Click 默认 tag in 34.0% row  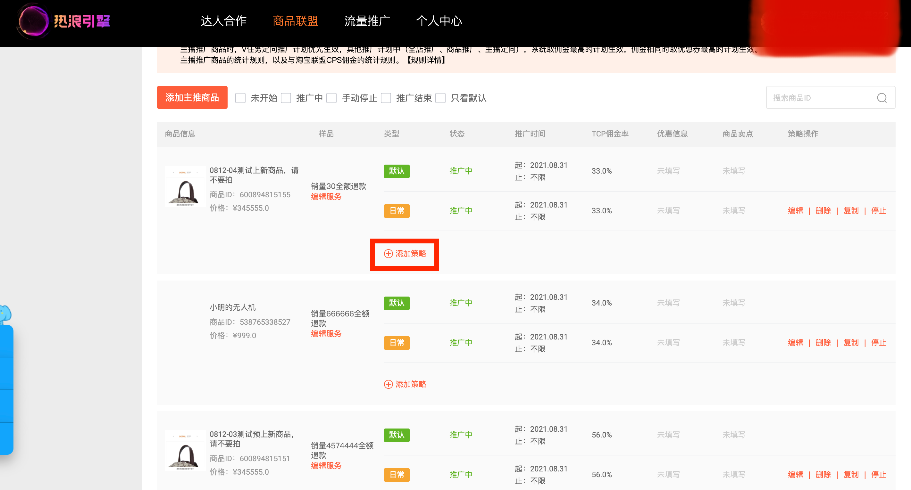(x=397, y=303)
